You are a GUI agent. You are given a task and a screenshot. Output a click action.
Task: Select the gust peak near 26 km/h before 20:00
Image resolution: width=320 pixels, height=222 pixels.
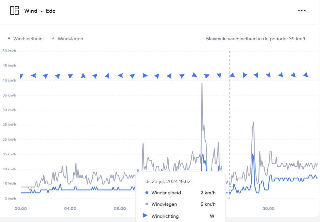tap(253, 122)
